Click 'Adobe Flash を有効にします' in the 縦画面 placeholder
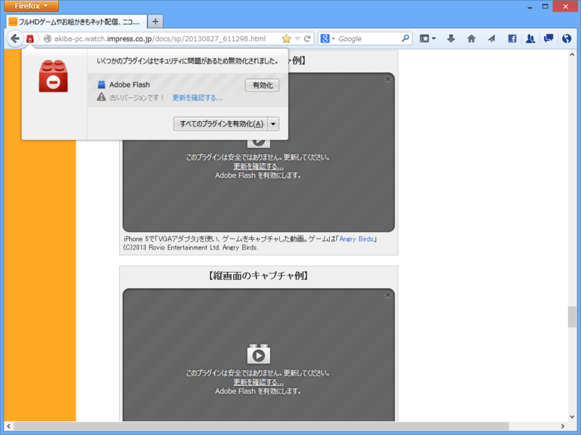This screenshot has height=435, width=581. click(x=258, y=391)
